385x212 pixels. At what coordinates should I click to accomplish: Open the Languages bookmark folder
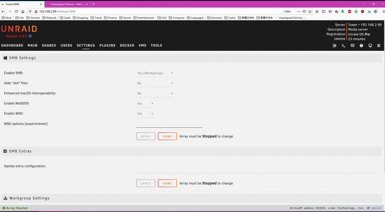pos(195,18)
